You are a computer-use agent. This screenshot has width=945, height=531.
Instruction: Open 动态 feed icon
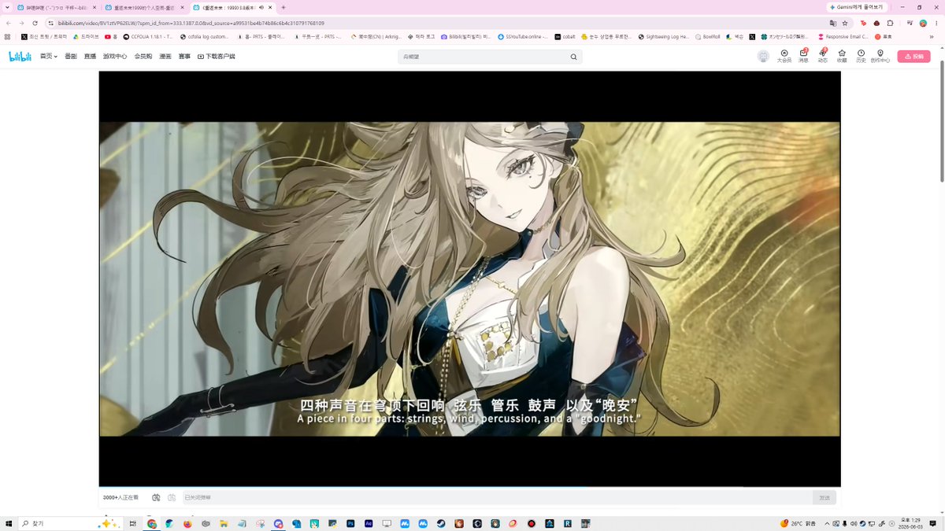pos(823,56)
